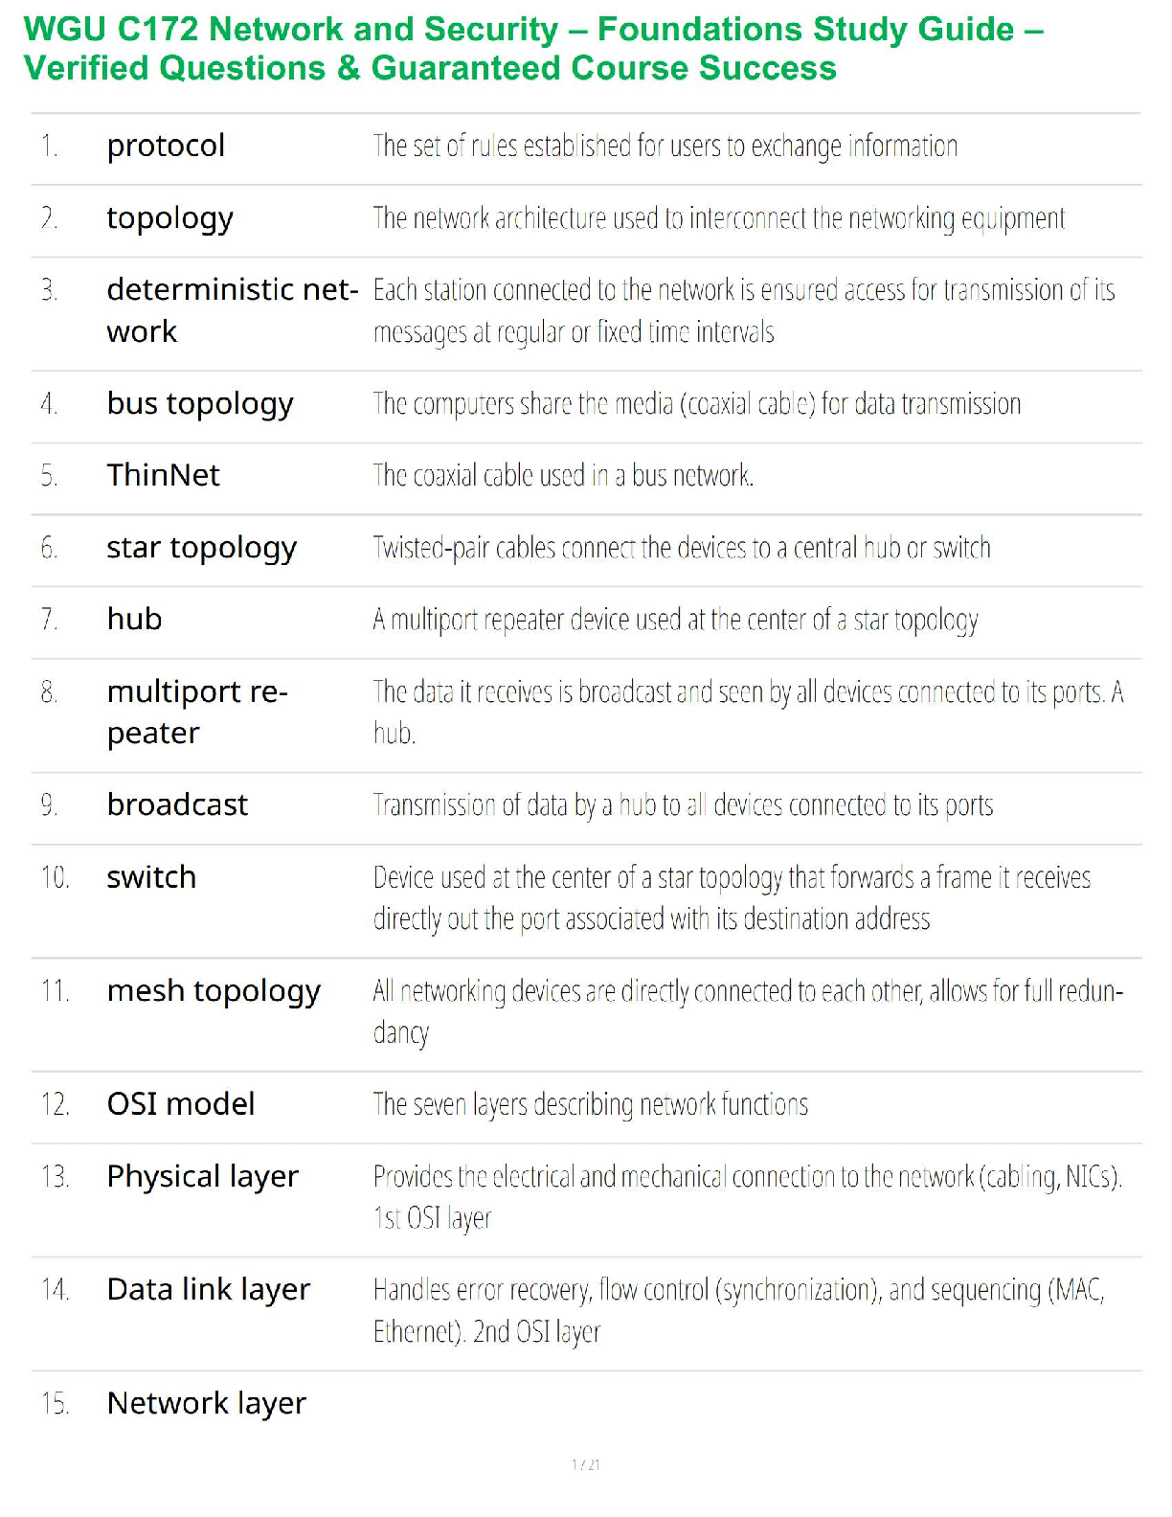Select the "bus topology" term

tap(199, 404)
